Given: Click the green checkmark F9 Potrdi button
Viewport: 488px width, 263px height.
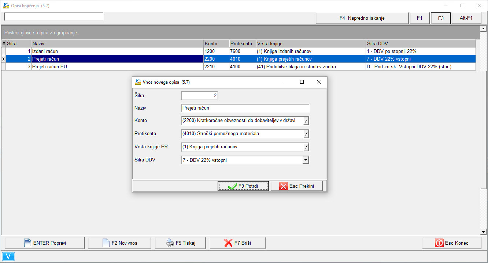Looking at the screenshot, I should 243,186.
